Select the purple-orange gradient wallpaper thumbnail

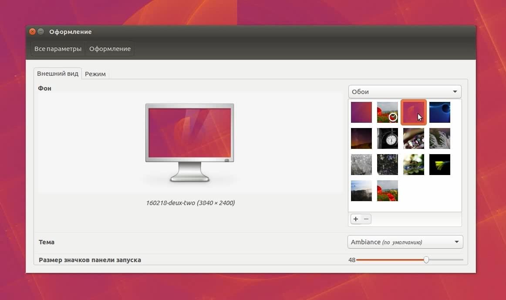point(361,112)
